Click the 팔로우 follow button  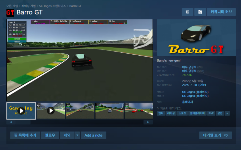point(50,135)
